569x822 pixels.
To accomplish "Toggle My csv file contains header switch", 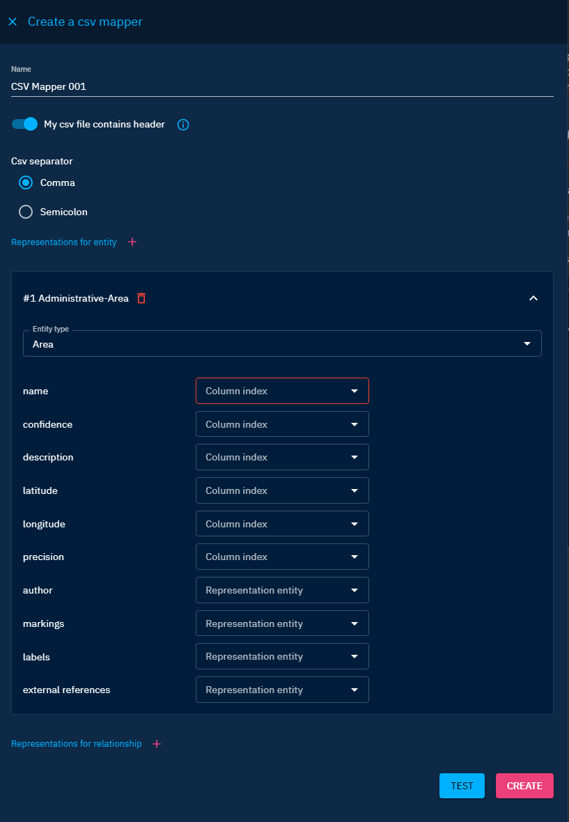I will (24, 124).
